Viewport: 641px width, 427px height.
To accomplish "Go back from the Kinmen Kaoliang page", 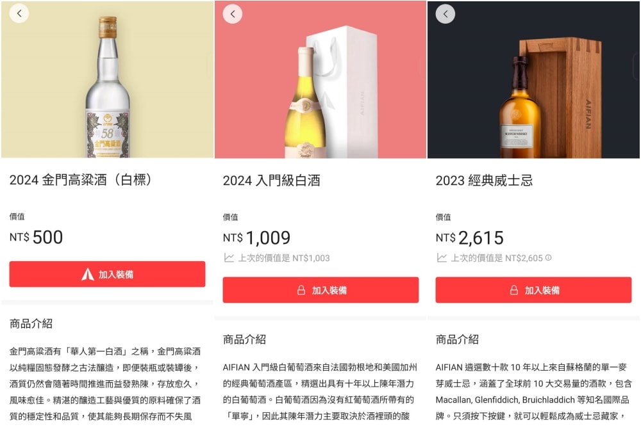I will coord(19,13).
